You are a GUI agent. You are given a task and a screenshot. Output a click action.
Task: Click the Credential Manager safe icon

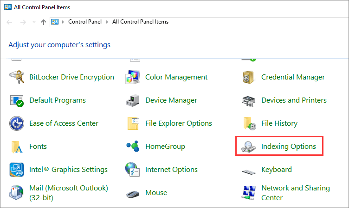[249, 77]
